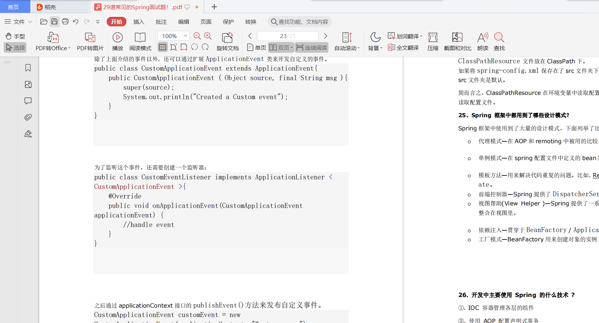Viewport: 599px width, 323px height.
Task: Expand the 双页 dropdown arrow
Action: click(292, 48)
